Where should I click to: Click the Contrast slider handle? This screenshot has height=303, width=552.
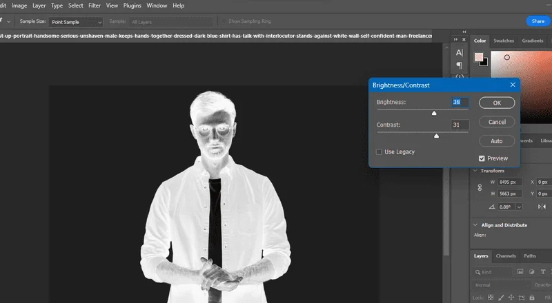(x=436, y=136)
